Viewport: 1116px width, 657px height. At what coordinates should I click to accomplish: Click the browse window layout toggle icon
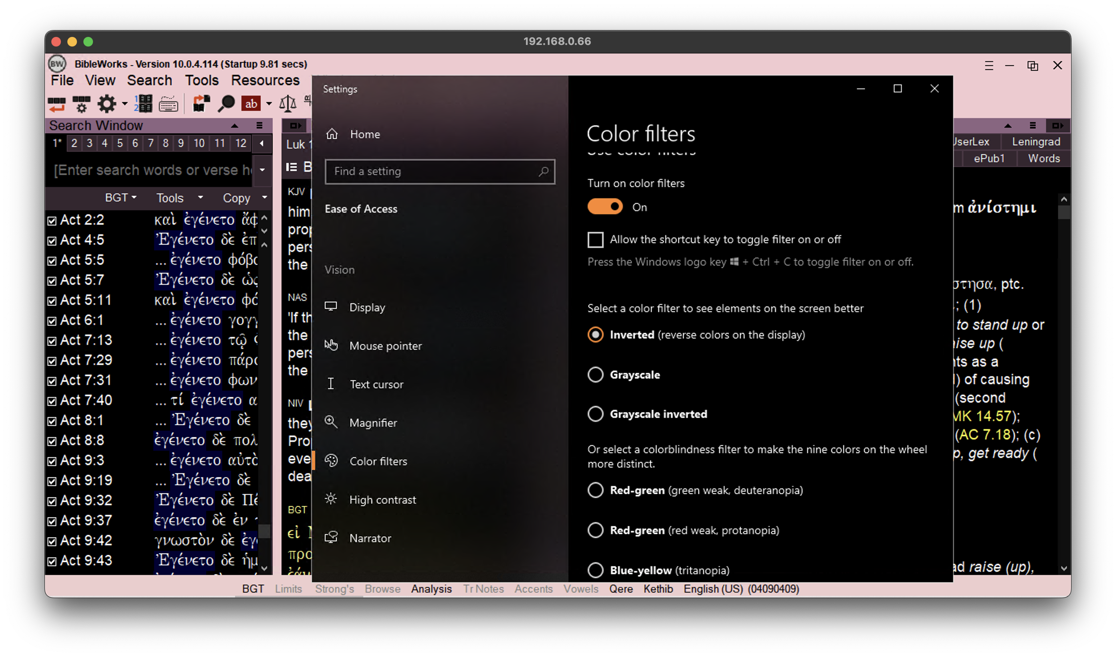coord(295,126)
